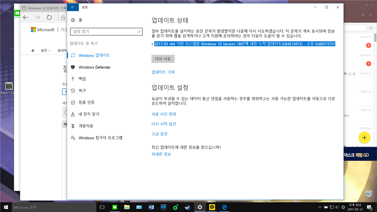Open 복구 recovery section
This screenshot has width=377, height=212.
[82, 91]
